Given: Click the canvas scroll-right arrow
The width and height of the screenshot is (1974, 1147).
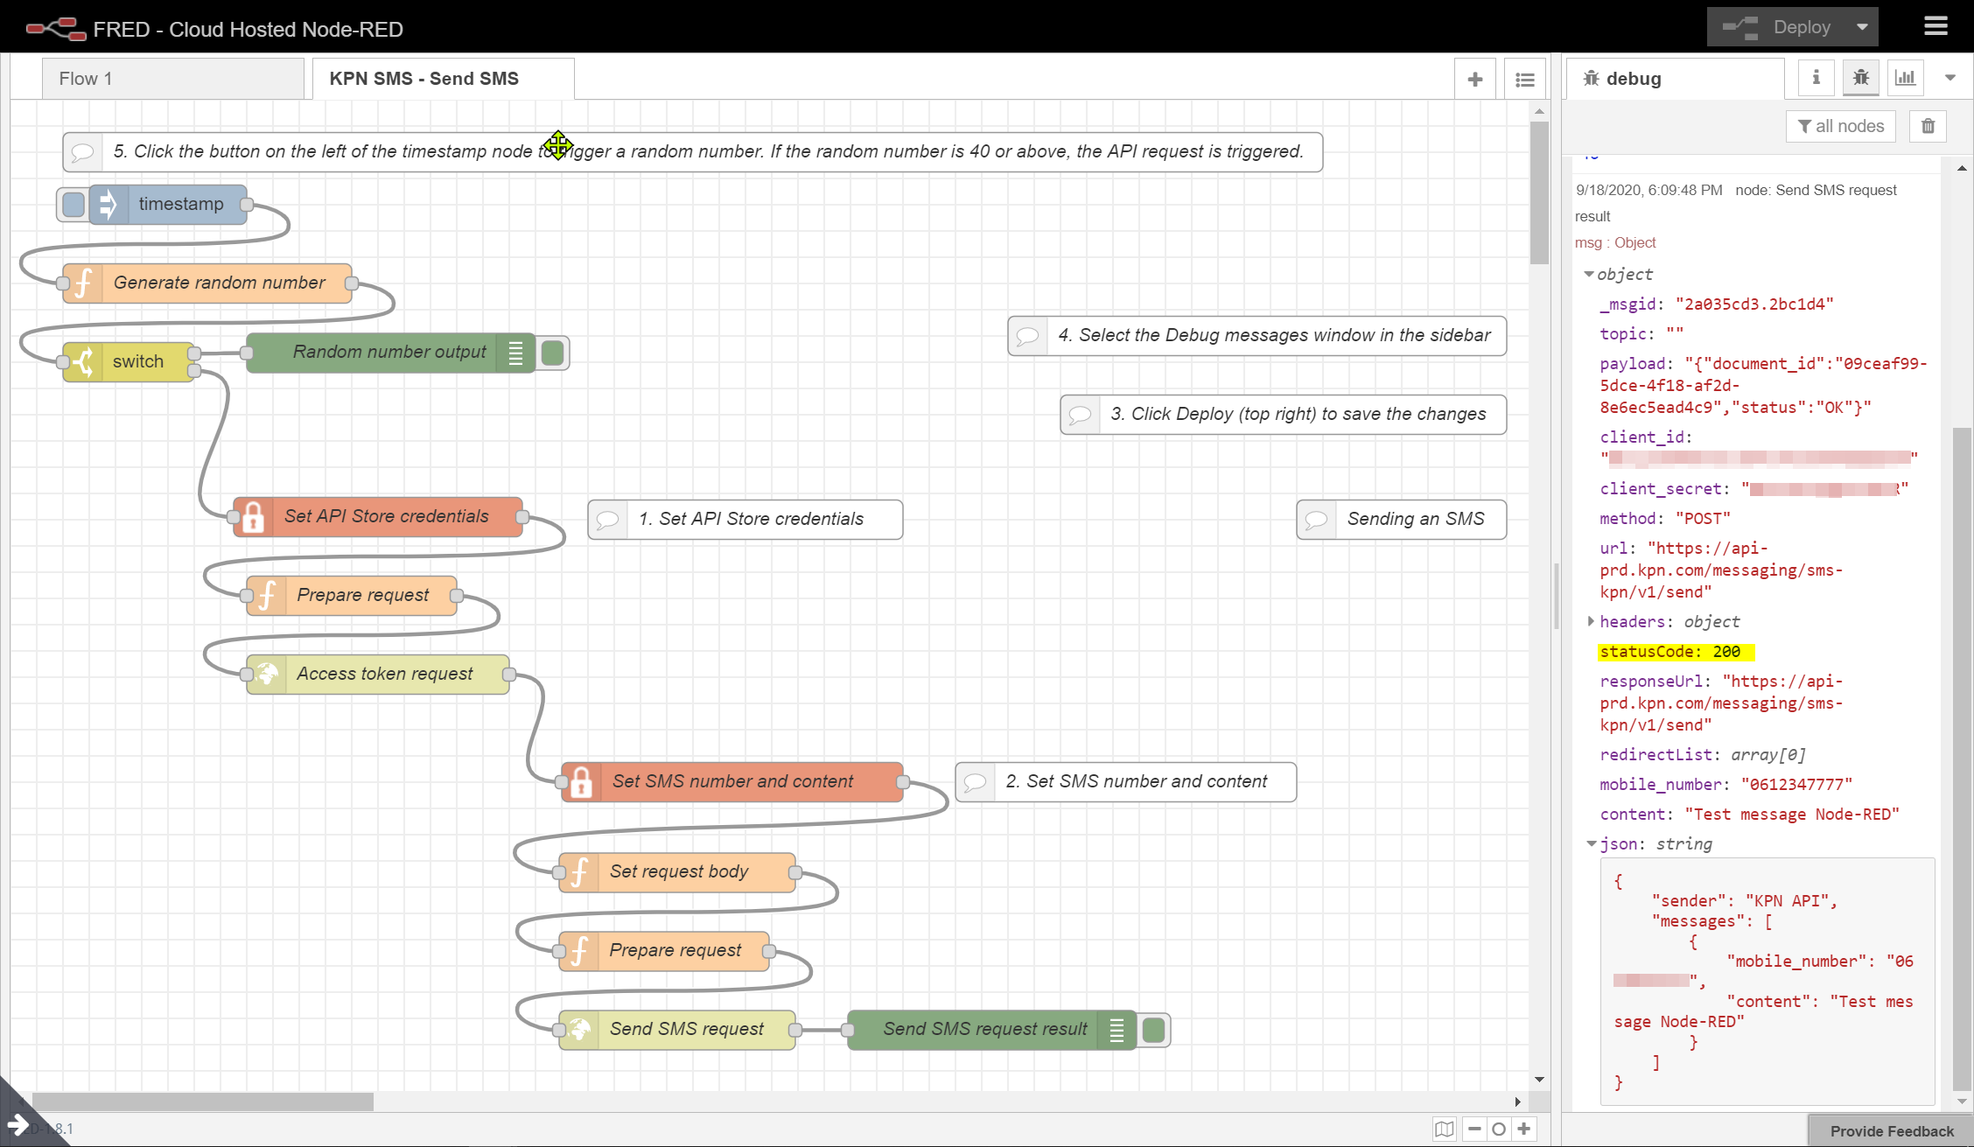Looking at the screenshot, I should [x=1518, y=1102].
